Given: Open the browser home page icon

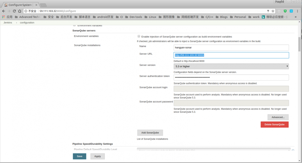Looking at the screenshot, I should [x=20, y=11].
